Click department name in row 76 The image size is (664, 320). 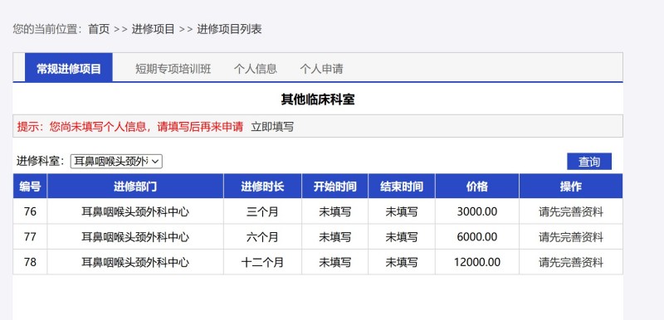pyautogui.click(x=135, y=211)
